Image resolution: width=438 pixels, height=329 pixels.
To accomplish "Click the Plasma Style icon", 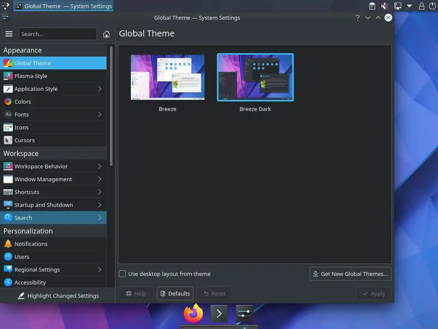I will click(x=8, y=76).
